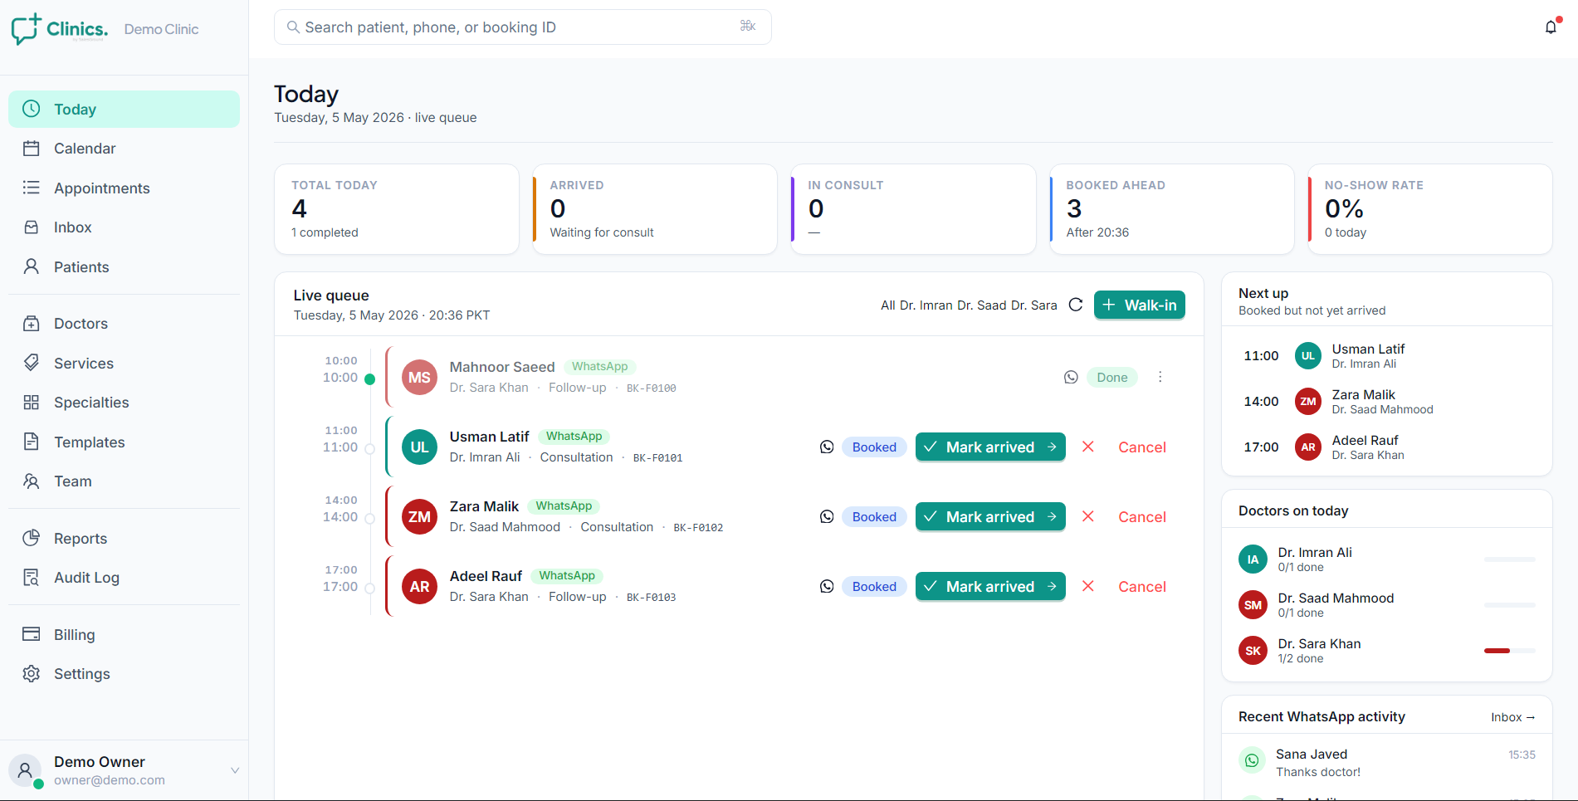Screen dimensions: 1578x801
Task: Mark Zara Malik as arrived
Action: 990,516
